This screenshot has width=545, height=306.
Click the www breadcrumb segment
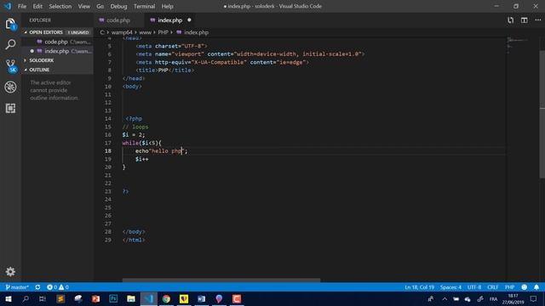(x=145, y=32)
